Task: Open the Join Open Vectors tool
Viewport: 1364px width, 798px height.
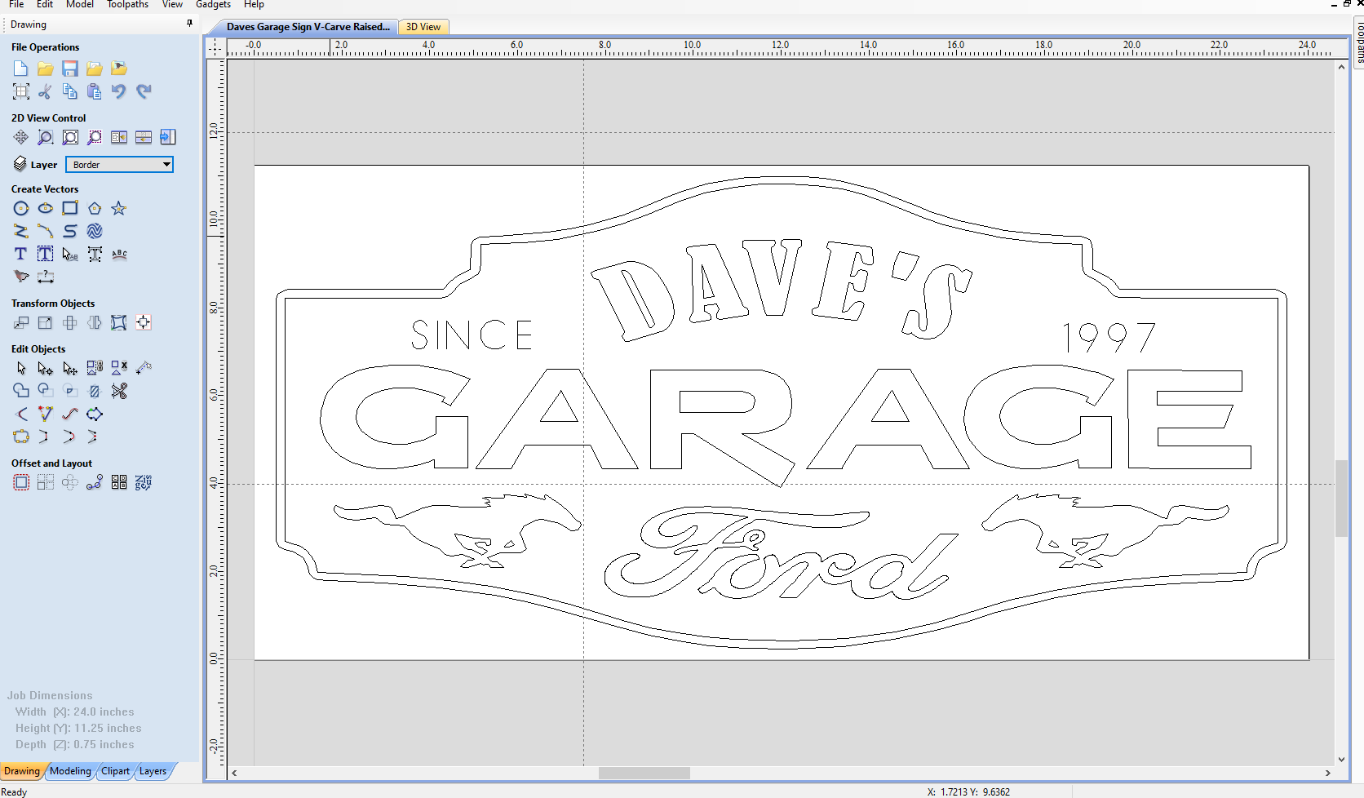Action: tap(21, 437)
